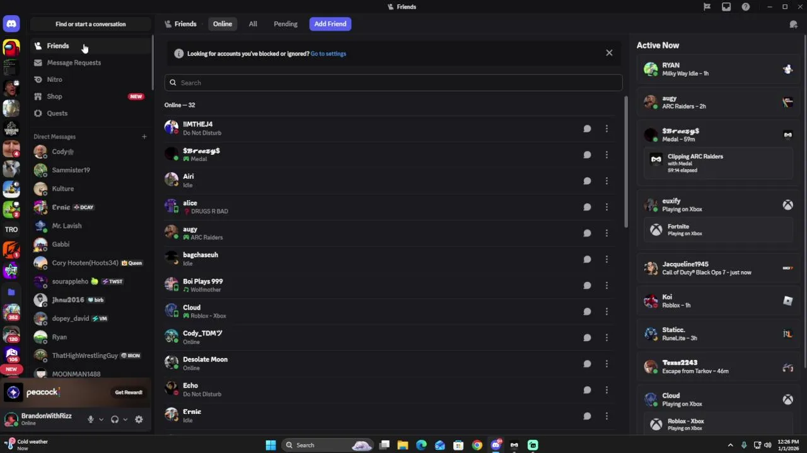
Task: Open Discord home direct messages icon
Action: coord(11,24)
